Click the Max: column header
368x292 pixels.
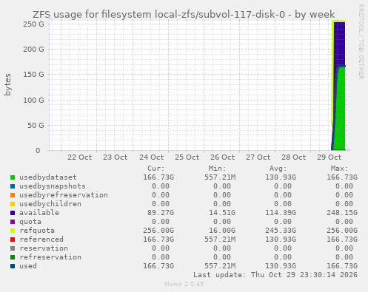(340, 169)
